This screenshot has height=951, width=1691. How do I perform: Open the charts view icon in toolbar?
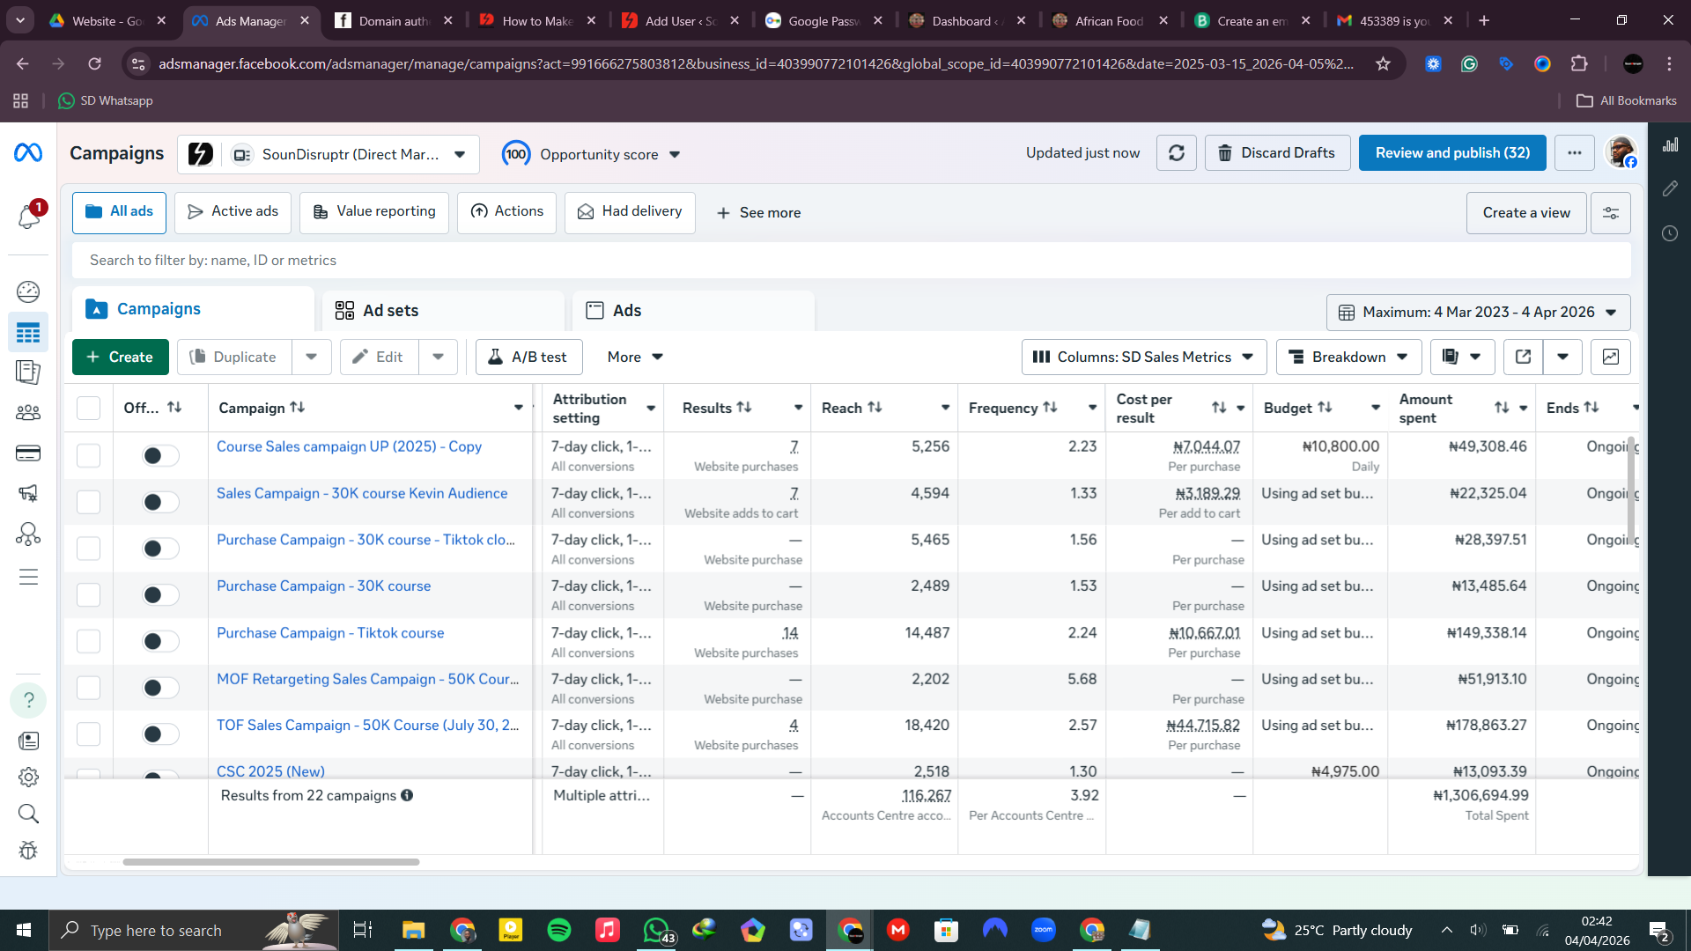1611,357
